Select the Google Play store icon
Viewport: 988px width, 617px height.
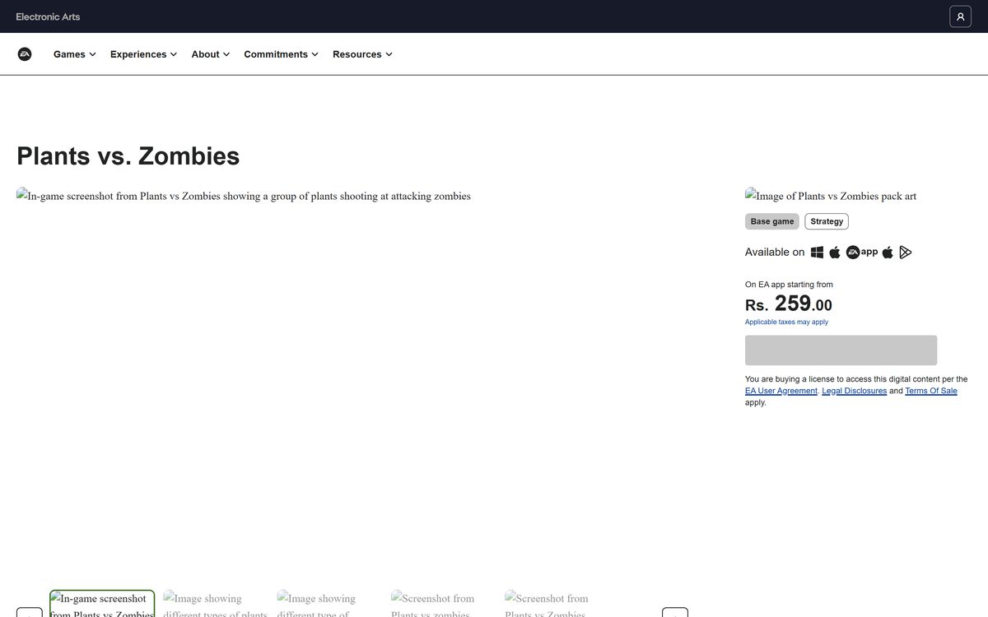(x=906, y=253)
